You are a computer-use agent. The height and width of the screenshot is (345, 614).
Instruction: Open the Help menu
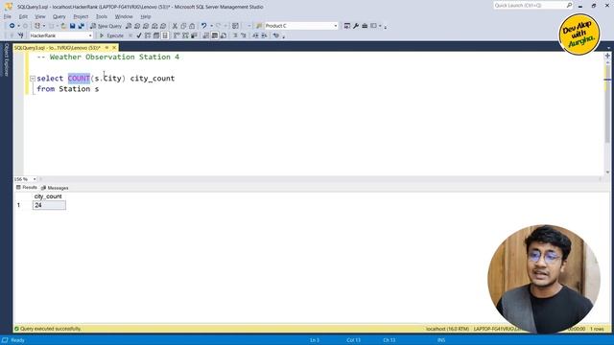point(146,17)
